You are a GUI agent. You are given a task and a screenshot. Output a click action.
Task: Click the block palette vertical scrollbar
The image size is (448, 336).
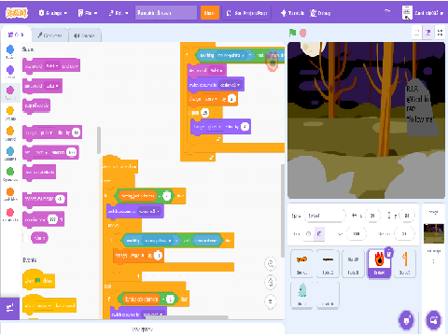99,140
